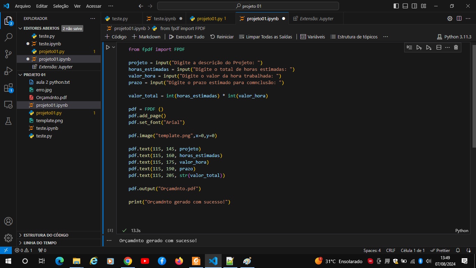Screen dimensions: 476x268
Task: Open template.png in the explorer
Action: [x=49, y=120]
